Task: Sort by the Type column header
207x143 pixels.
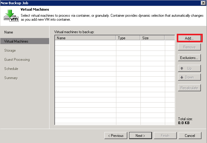Action: pos(128,38)
